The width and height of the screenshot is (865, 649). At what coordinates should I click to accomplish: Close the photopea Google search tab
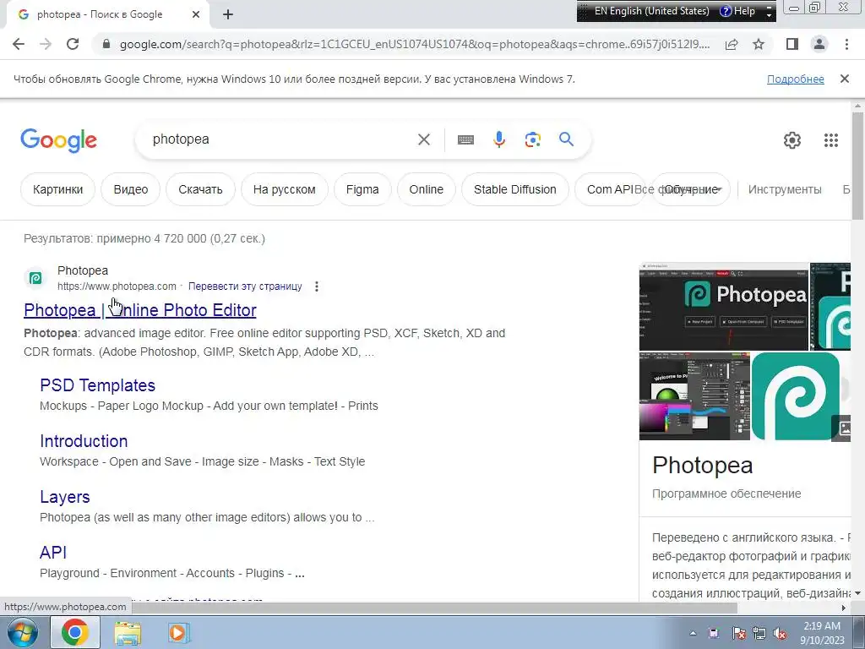point(196,14)
